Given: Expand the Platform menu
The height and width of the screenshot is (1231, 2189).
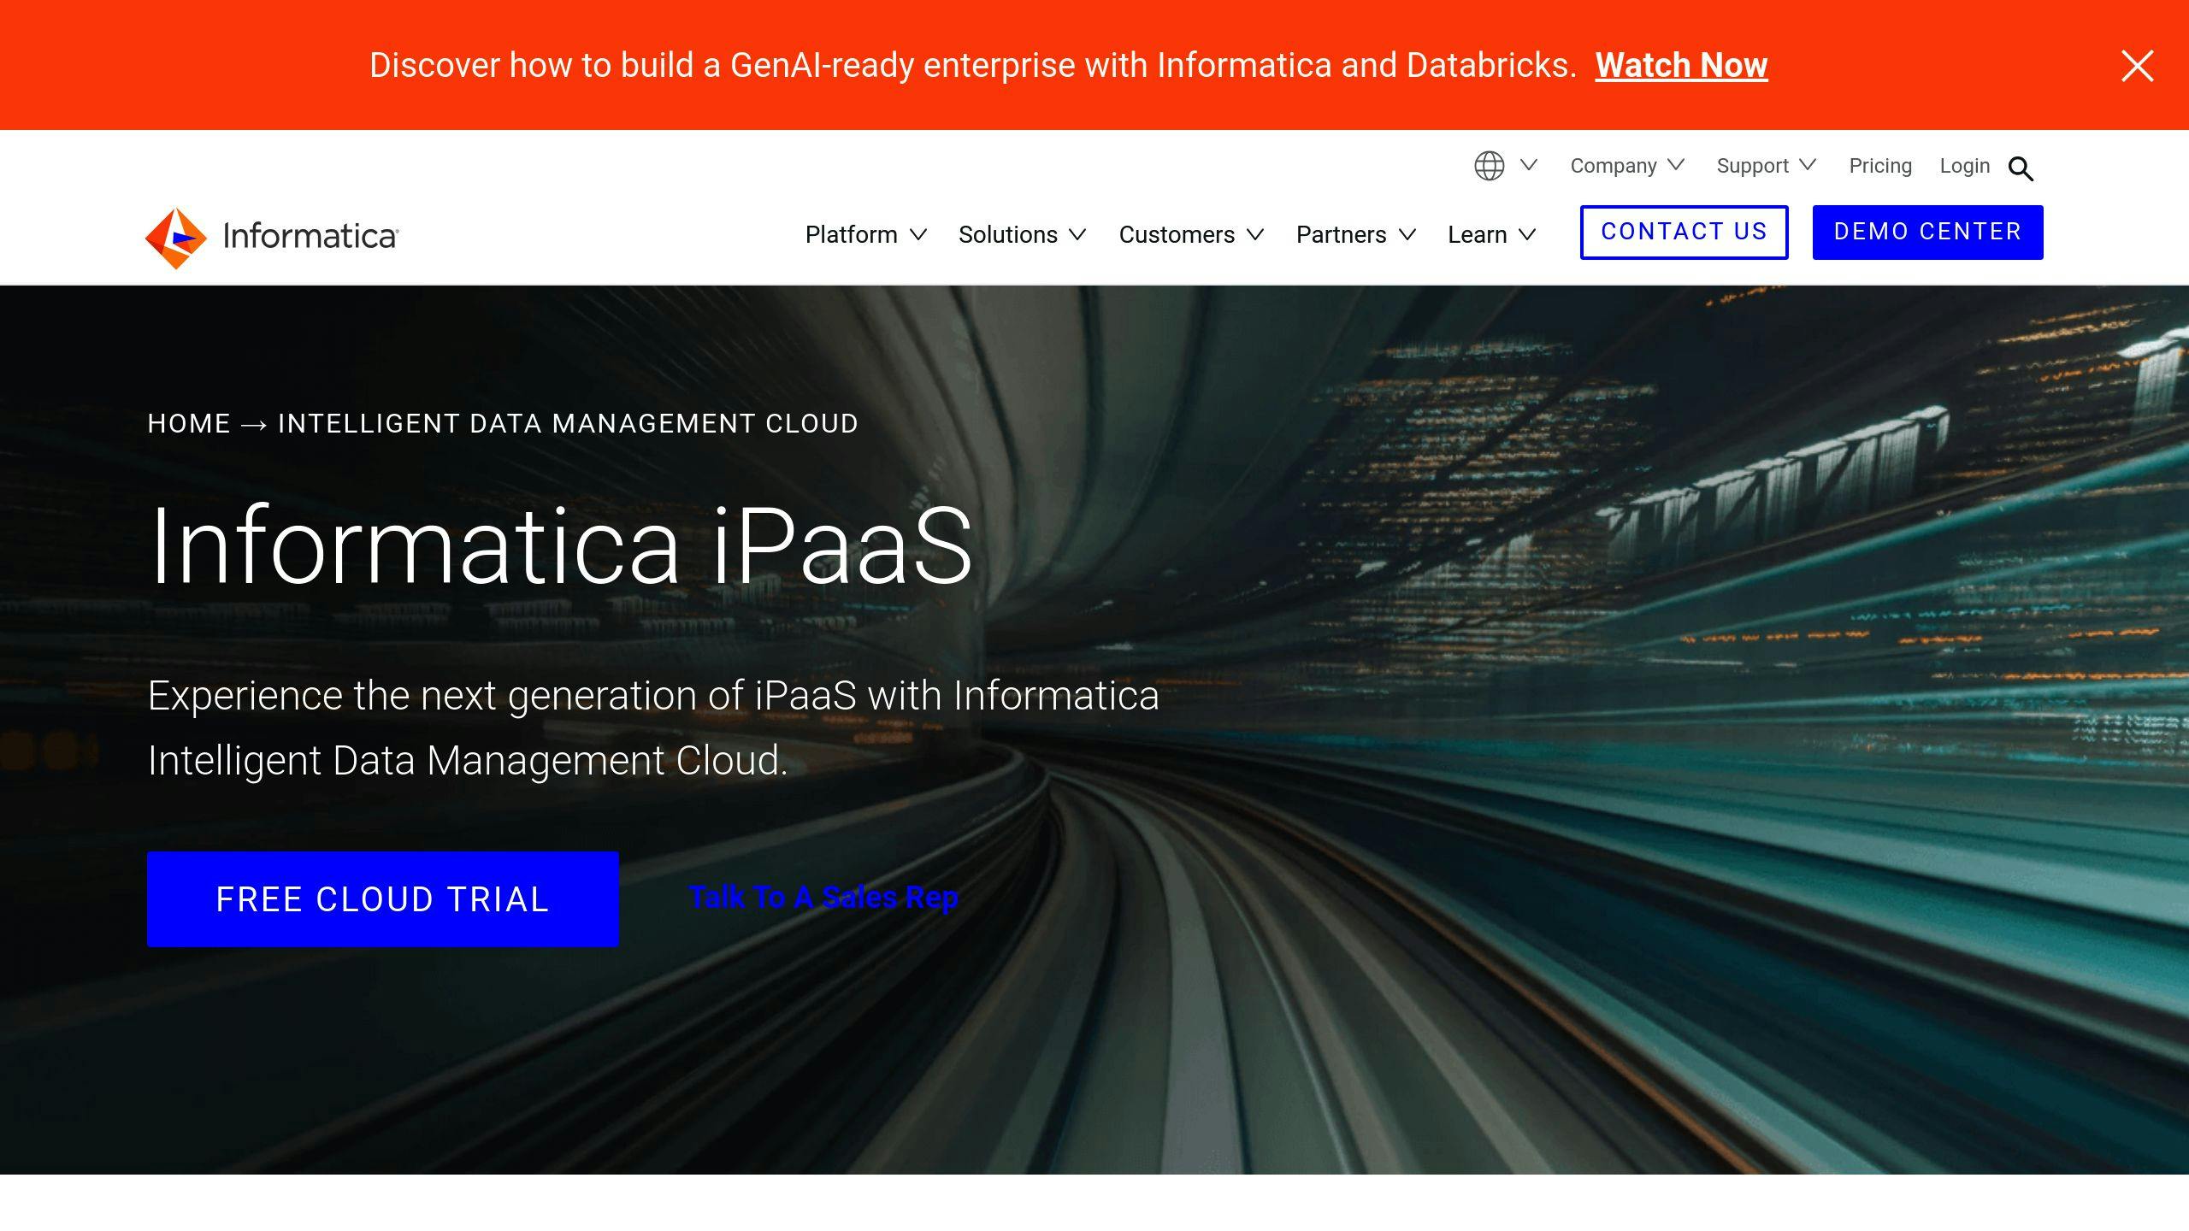Looking at the screenshot, I should pyautogui.click(x=865, y=234).
